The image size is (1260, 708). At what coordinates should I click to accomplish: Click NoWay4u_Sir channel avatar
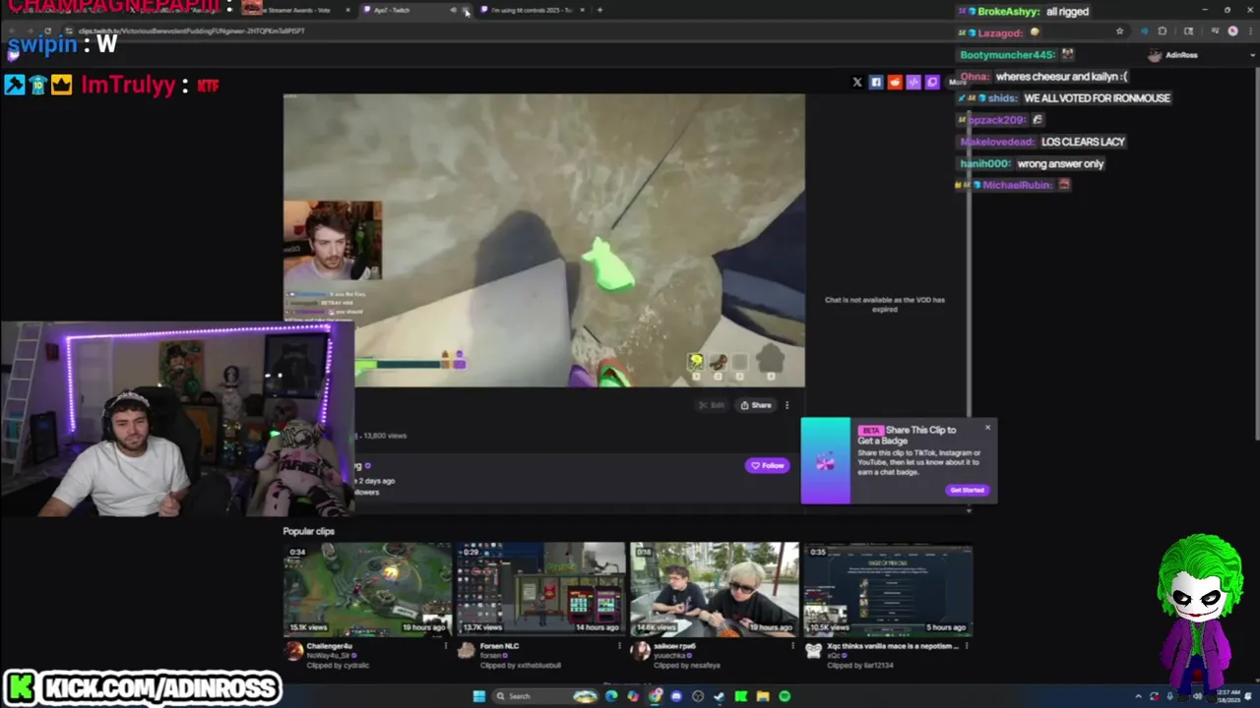tap(293, 651)
